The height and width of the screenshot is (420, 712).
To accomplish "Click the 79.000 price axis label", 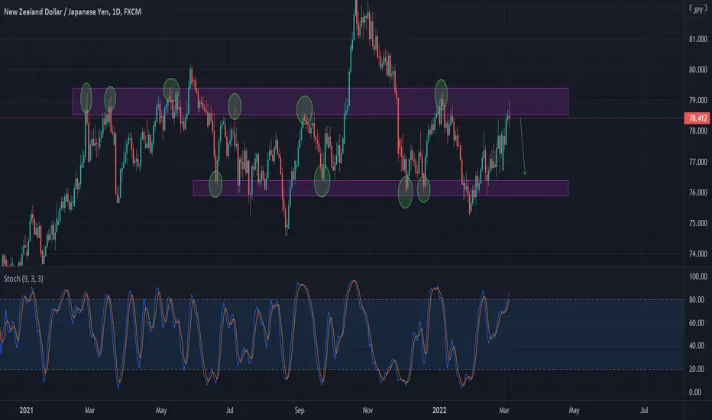I will click(698, 100).
